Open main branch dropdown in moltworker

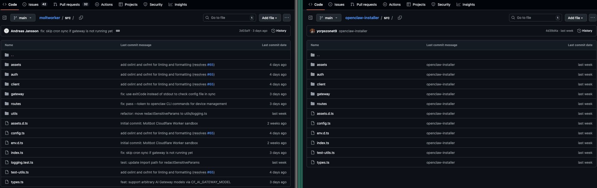click(x=23, y=18)
